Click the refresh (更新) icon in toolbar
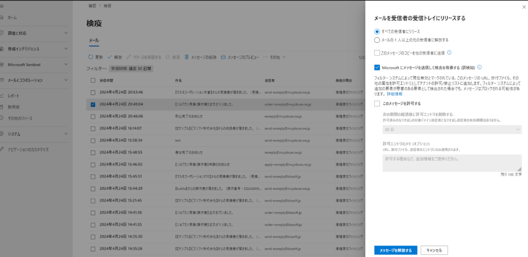This screenshot has width=528, height=257. pos(90,57)
